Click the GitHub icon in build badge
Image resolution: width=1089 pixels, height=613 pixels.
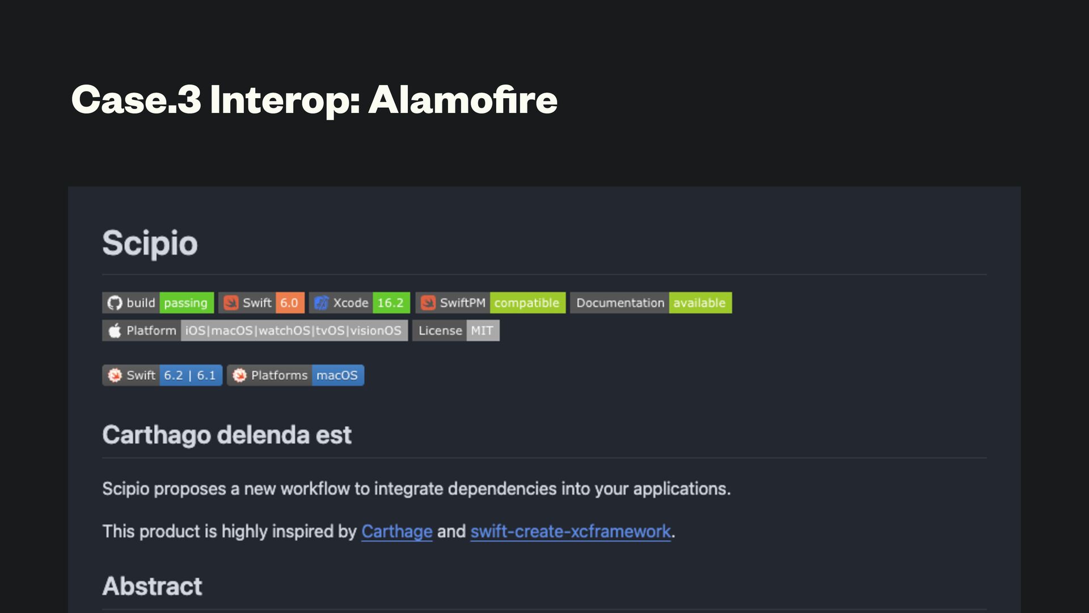pyautogui.click(x=115, y=303)
